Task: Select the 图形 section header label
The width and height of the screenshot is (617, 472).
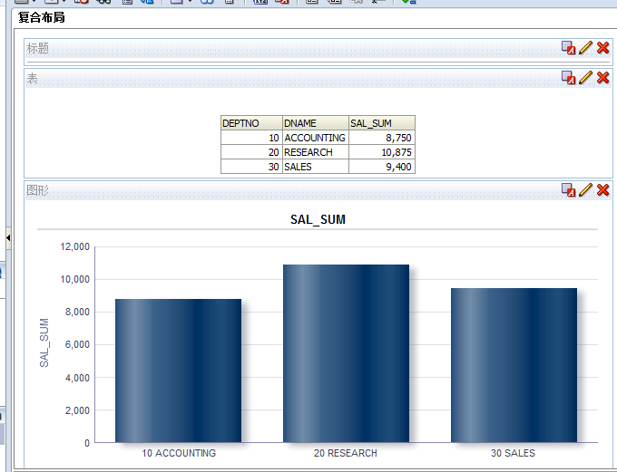Action: pos(38,190)
